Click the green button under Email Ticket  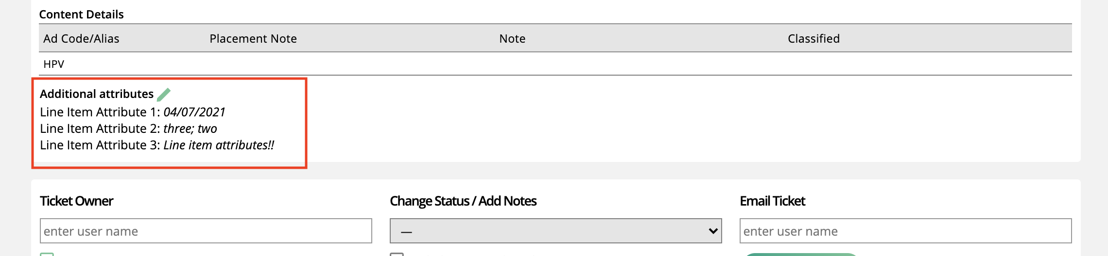pos(801,254)
